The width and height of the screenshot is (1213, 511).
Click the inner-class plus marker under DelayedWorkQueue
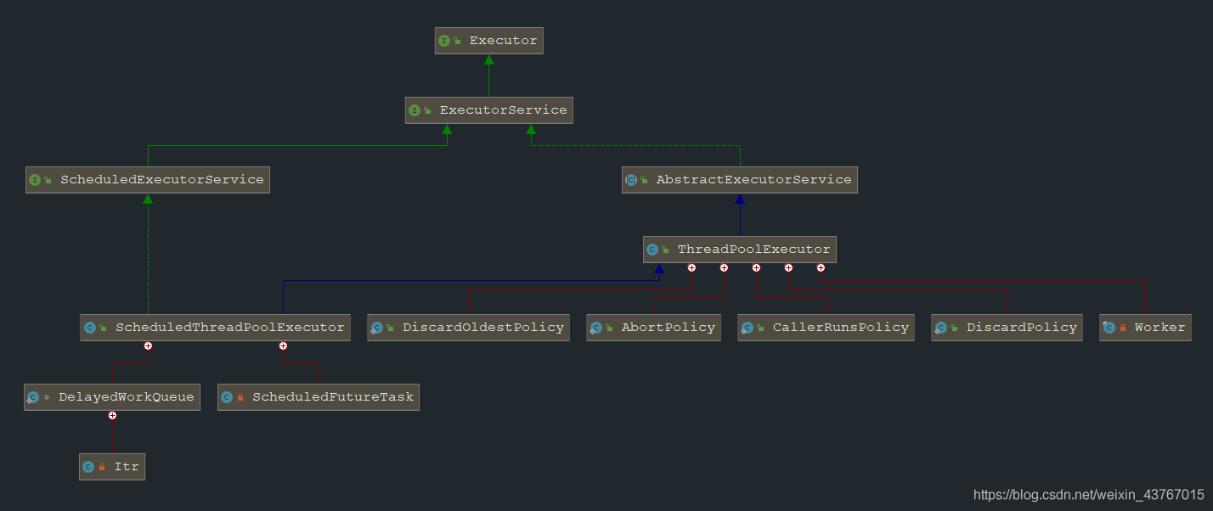(112, 415)
